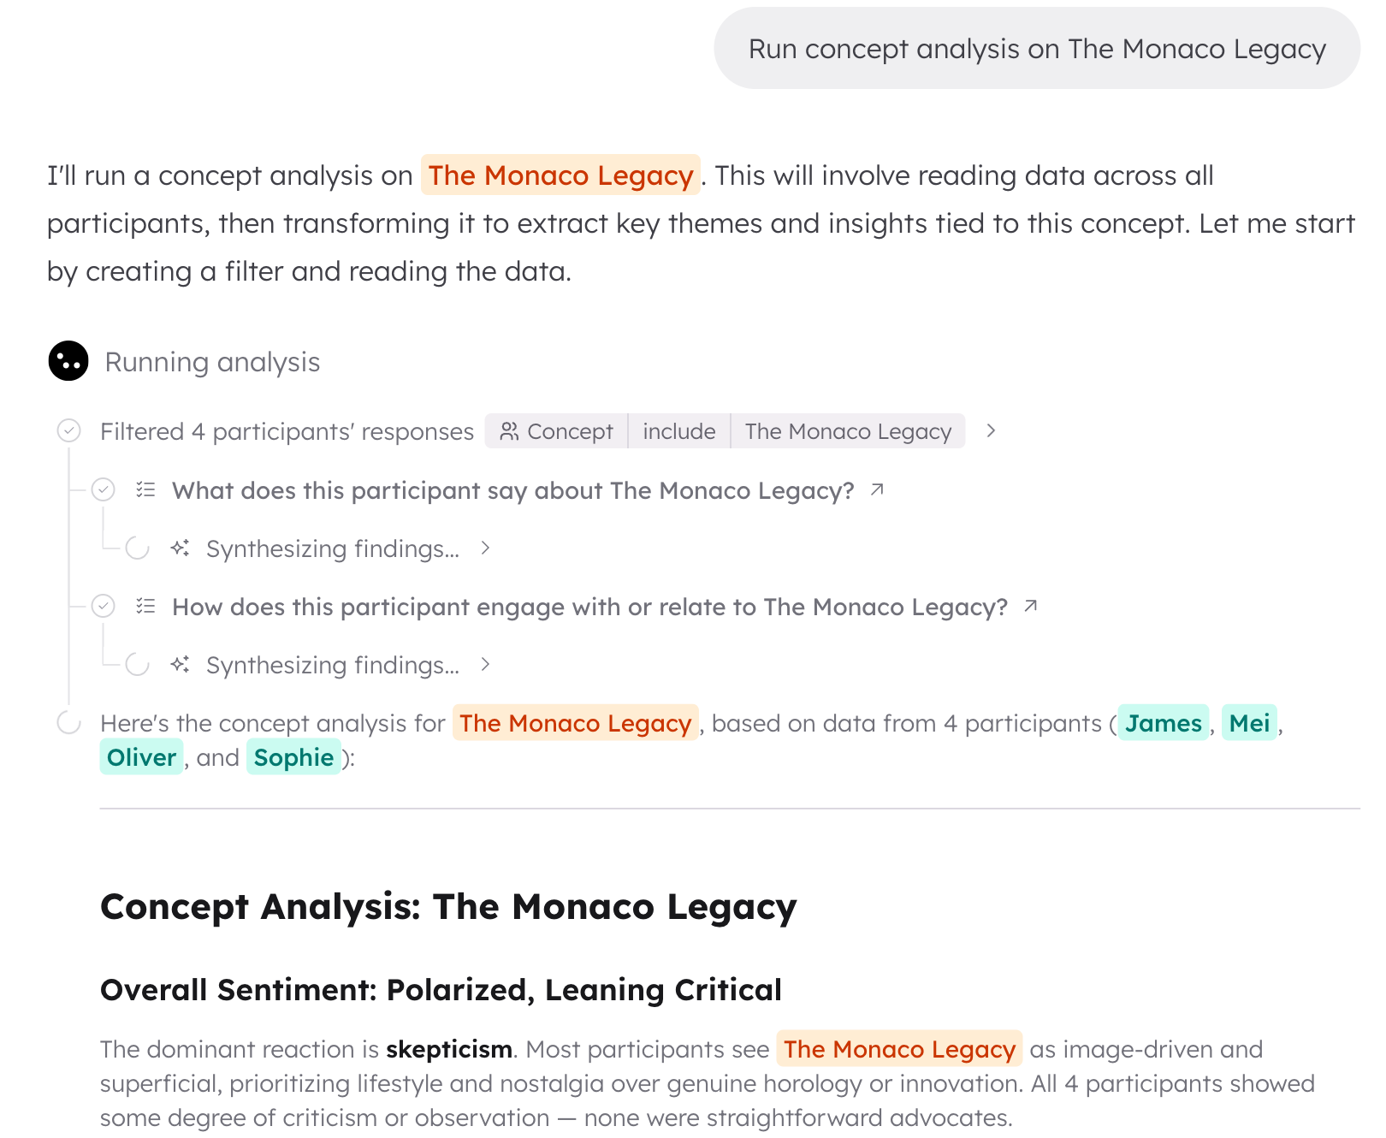Click sparkle icon on first Synthesizing findings row
1386x1138 pixels.
click(x=180, y=548)
